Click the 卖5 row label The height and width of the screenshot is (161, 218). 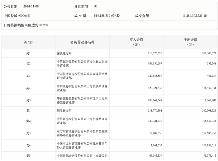click(x=28, y=156)
